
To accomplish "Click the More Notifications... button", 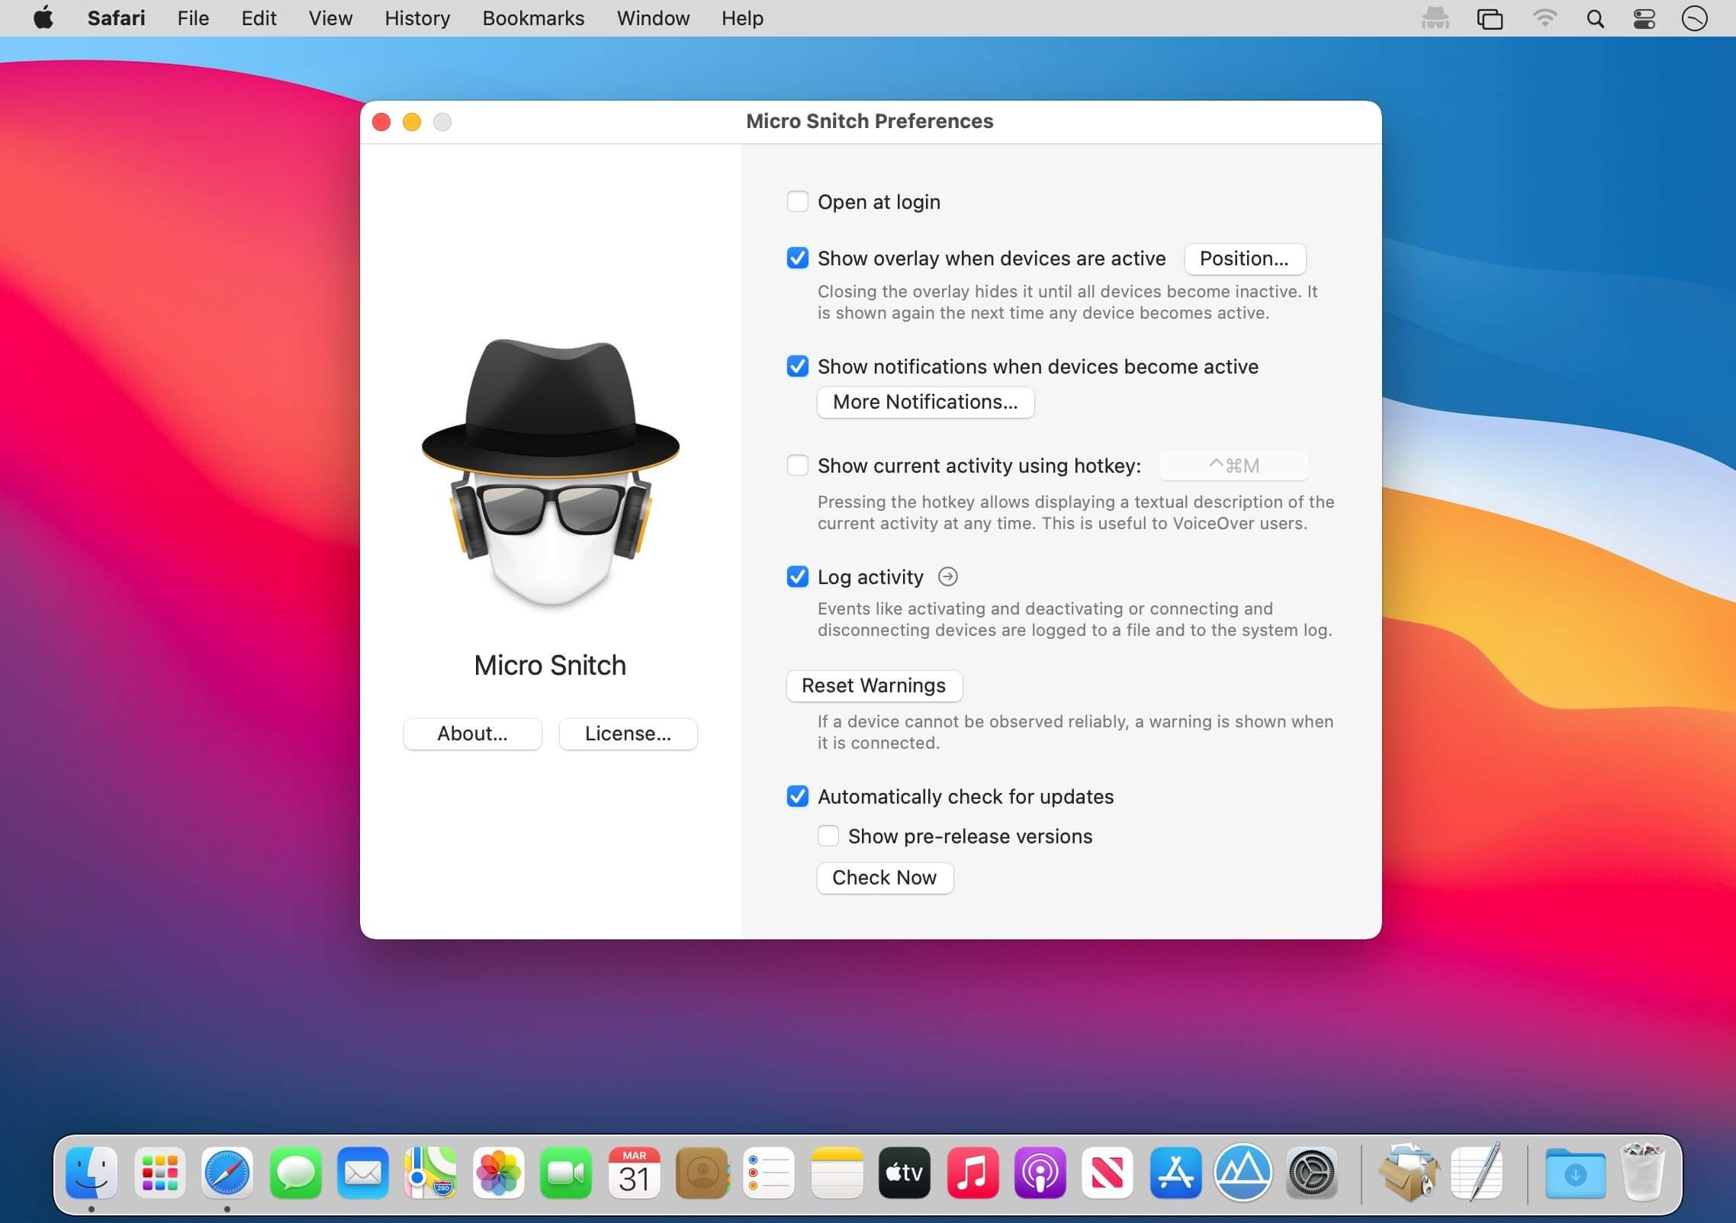I will tap(925, 402).
